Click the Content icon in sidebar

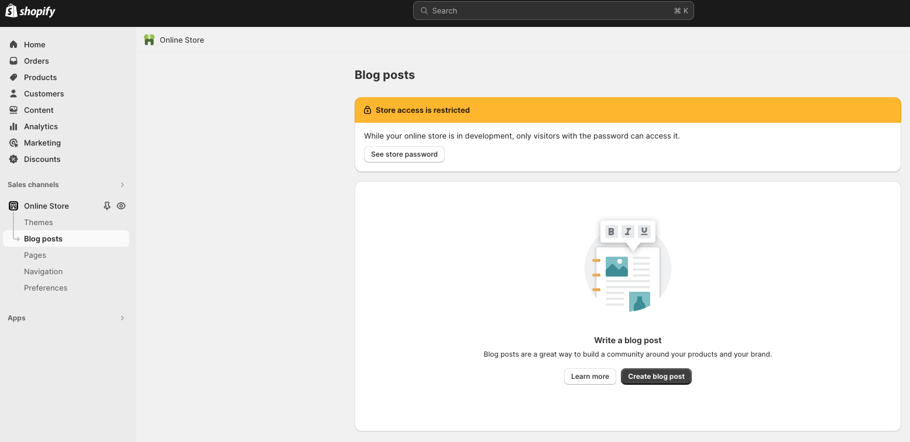tap(13, 110)
